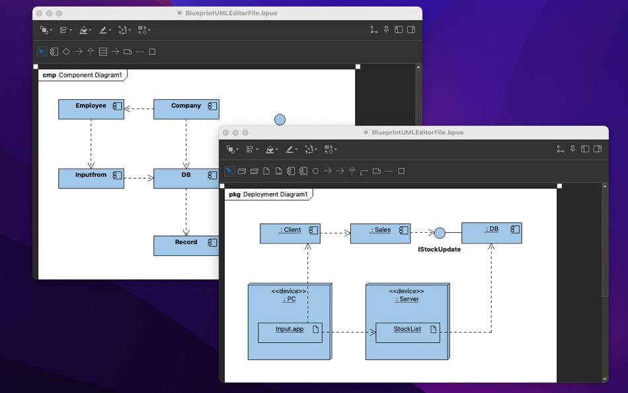Image resolution: width=628 pixels, height=393 pixels.
Task: Select the 'StockList' artifact
Action: (408, 333)
